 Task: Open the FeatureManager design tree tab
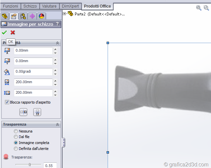click(5, 16)
